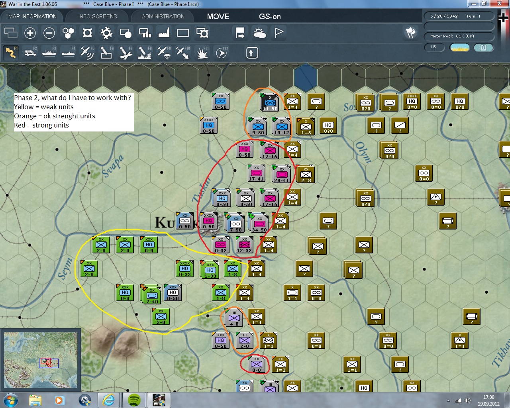The image size is (510, 408).
Task: Select F6 bomb unit mode icon
Action: pos(106,52)
